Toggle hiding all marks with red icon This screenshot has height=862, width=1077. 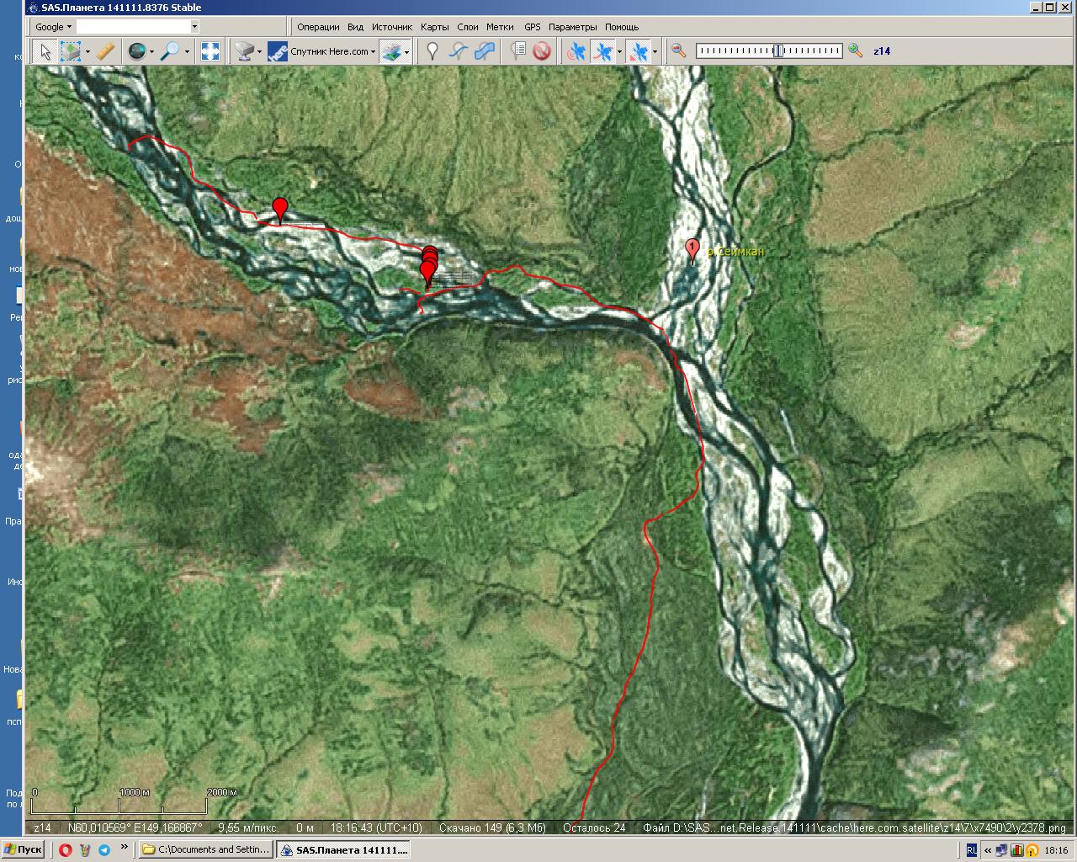pyautogui.click(x=542, y=51)
